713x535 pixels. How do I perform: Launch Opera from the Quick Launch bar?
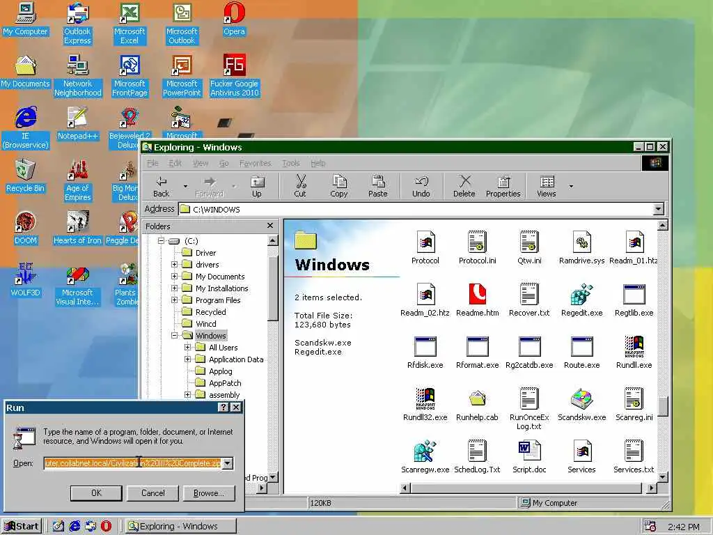[106, 526]
